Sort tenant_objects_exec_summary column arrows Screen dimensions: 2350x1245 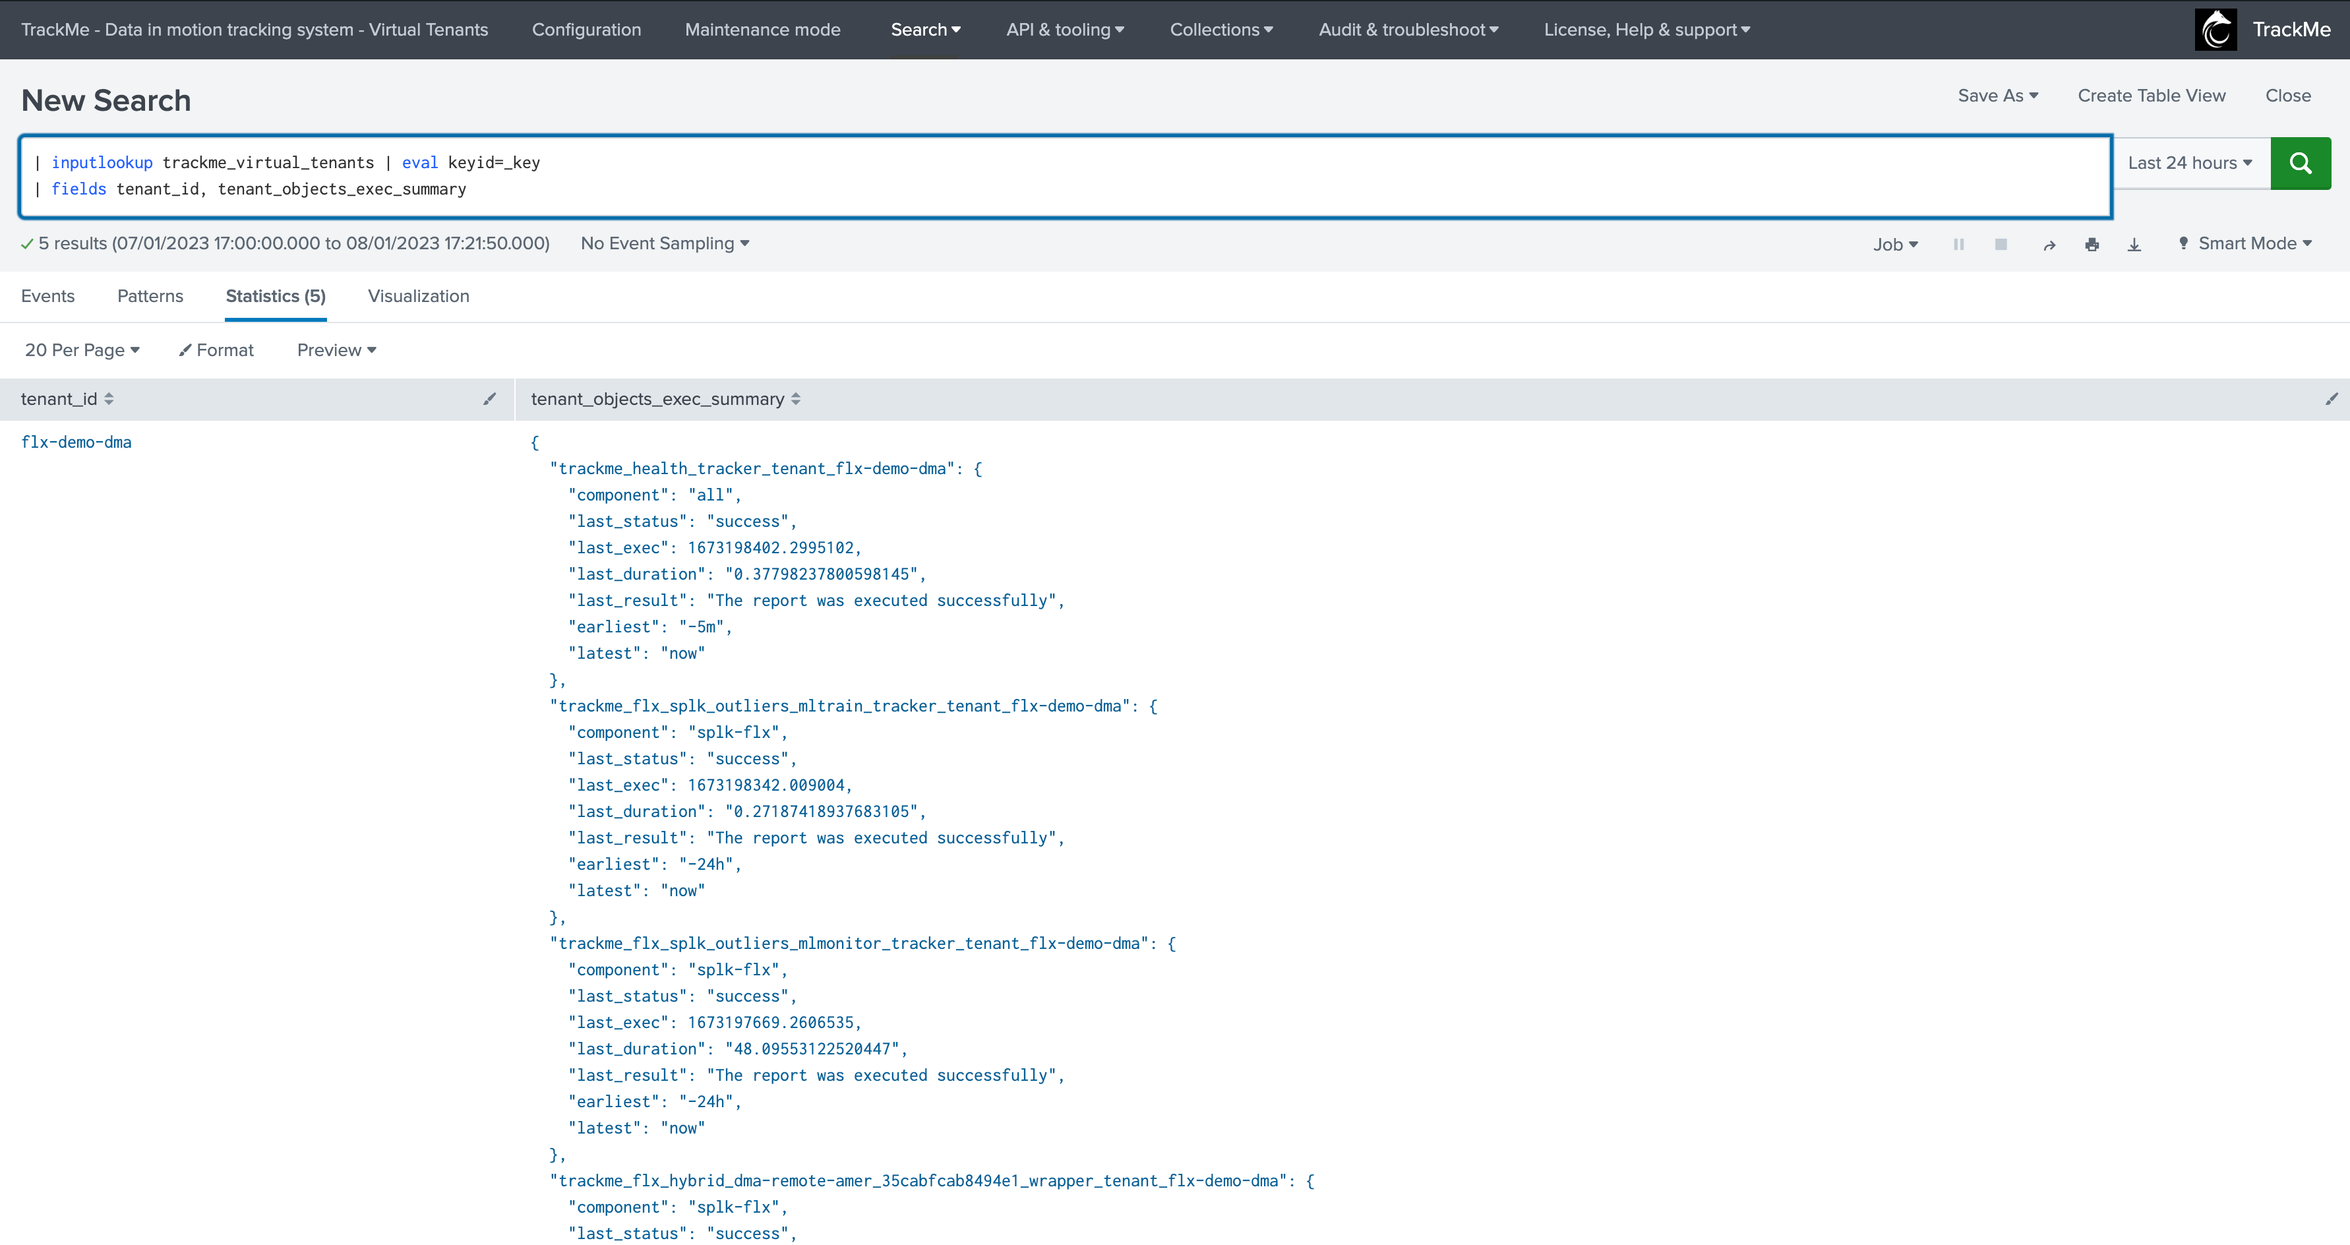pyautogui.click(x=795, y=398)
